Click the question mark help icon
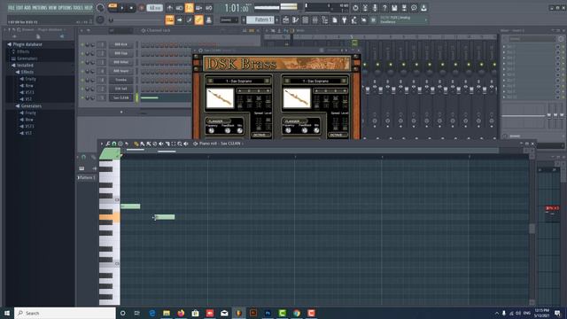This screenshot has width=567, height=319. [x=384, y=8]
